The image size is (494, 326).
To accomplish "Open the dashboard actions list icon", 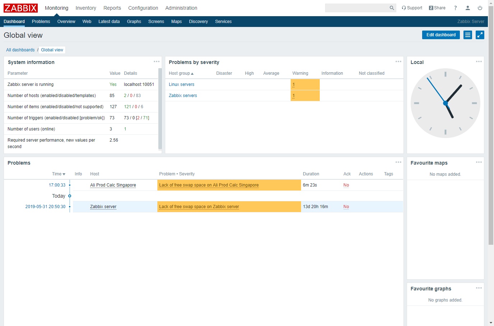I will pyautogui.click(x=468, y=35).
